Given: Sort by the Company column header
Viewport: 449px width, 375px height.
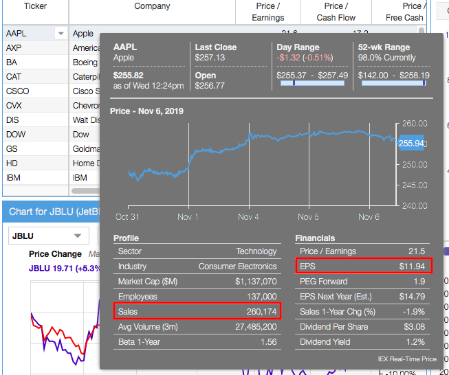Looking at the screenshot, I should point(152,12).
